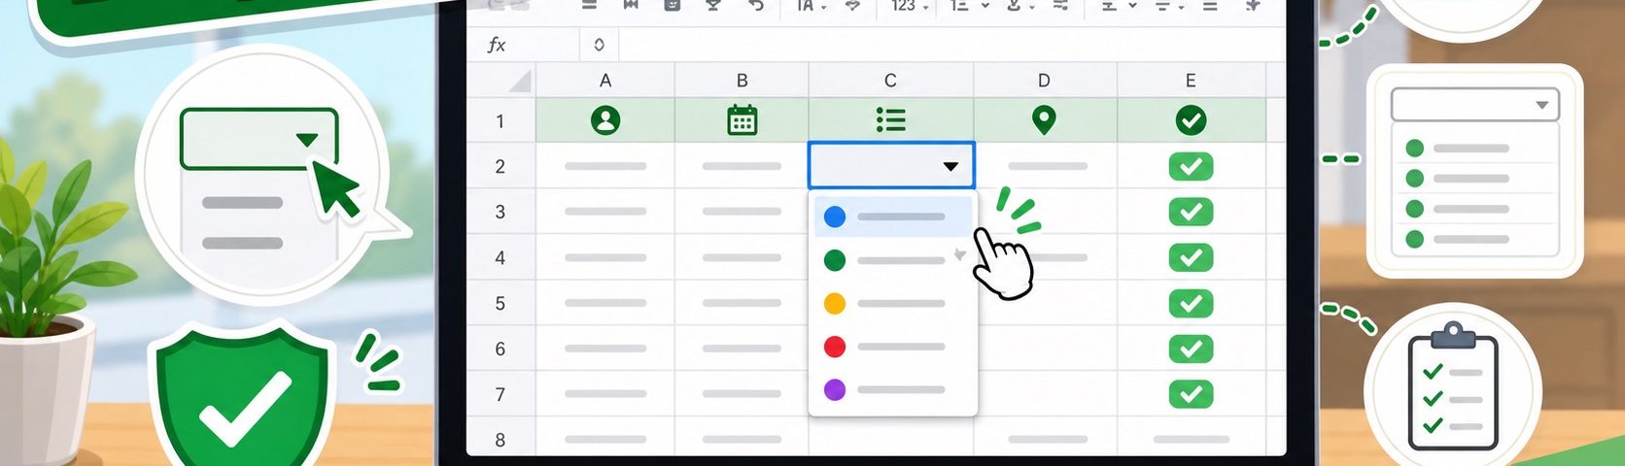The height and width of the screenshot is (466, 1625).
Task: Toggle the checkbox in row 7
Action: click(1191, 394)
